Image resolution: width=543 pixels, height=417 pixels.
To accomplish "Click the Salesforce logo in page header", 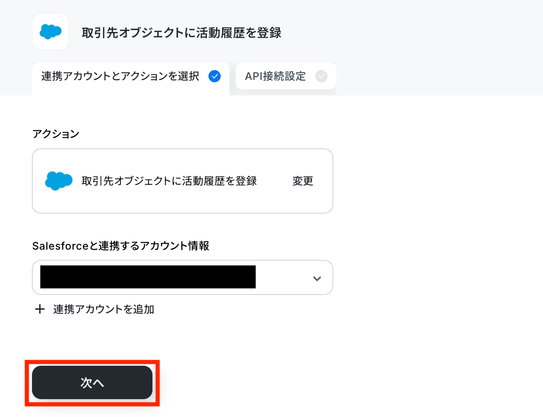I will pos(50,32).
